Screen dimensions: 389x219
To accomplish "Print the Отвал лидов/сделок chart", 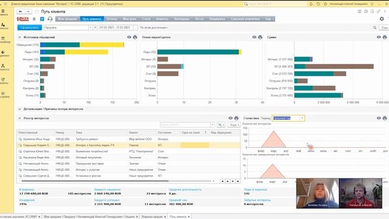I will (260, 37).
